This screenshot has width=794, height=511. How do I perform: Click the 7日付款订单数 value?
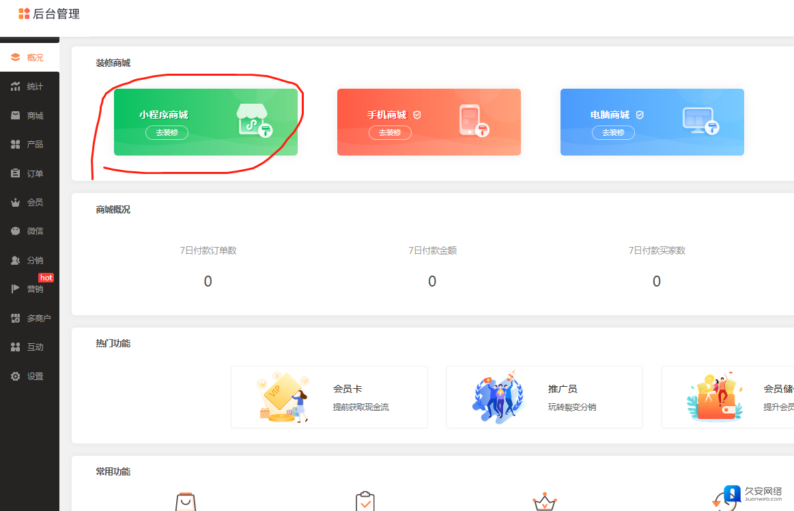point(208,281)
